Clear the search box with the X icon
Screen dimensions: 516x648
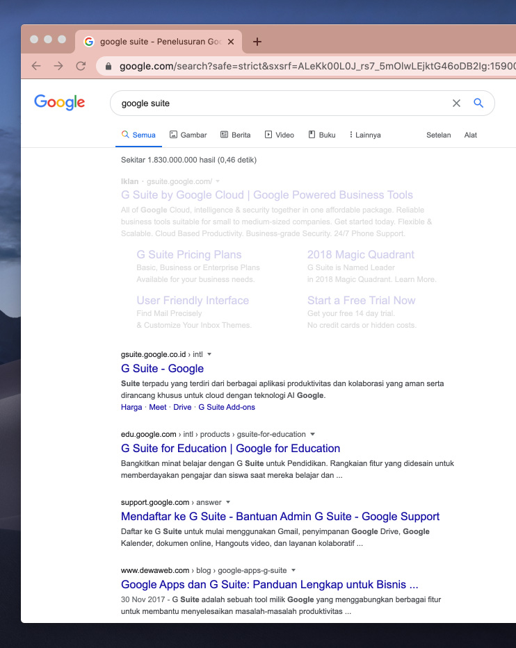click(456, 103)
